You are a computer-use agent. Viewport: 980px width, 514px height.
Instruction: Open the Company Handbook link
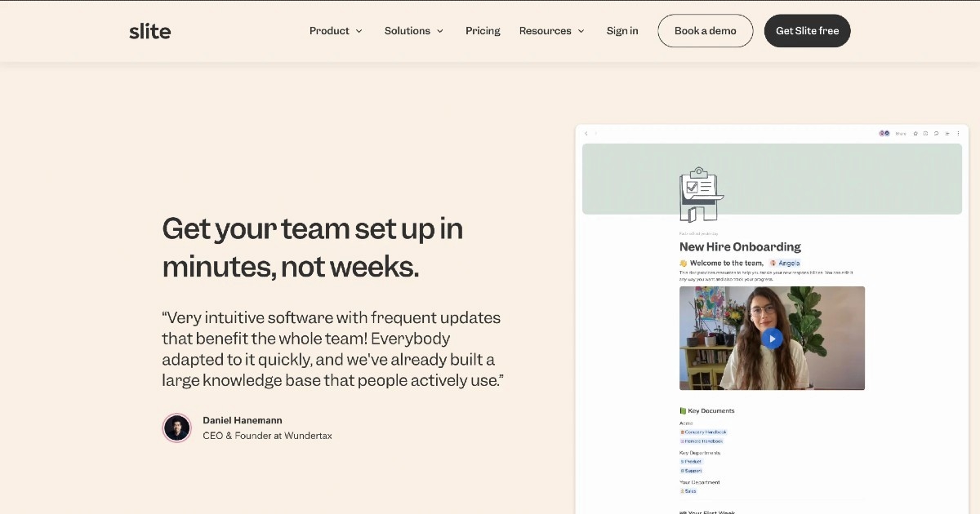[x=704, y=432]
